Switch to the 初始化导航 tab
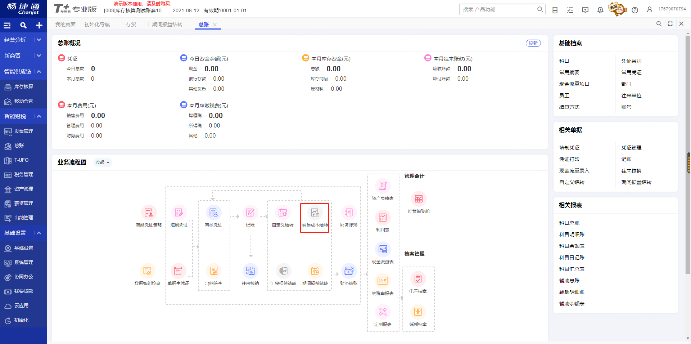691x344 pixels. (x=97, y=24)
